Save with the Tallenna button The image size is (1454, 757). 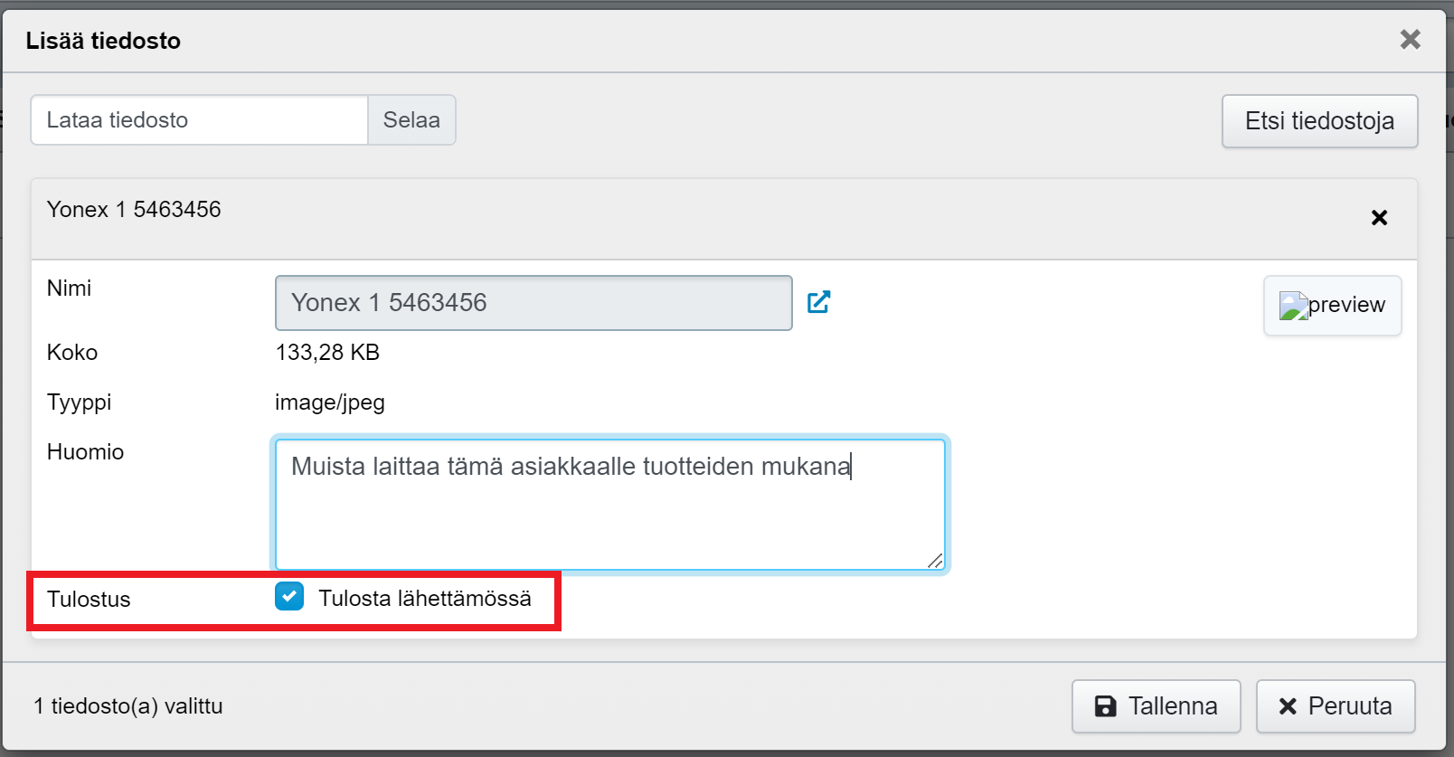point(1156,706)
